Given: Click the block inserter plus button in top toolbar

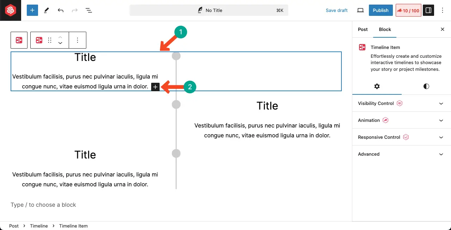Looking at the screenshot, I should pos(32,10).
